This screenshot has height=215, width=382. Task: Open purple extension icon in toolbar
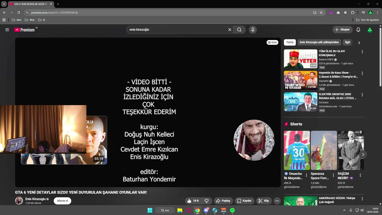[x=331, y=13]
